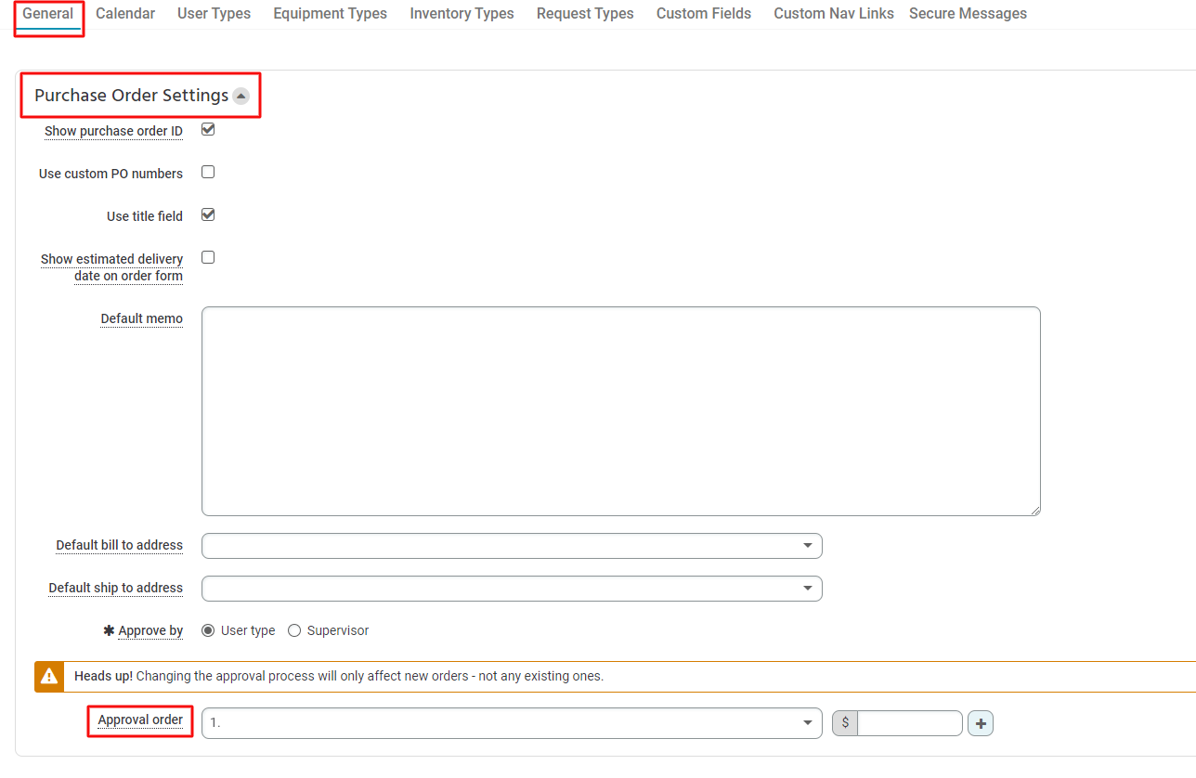Click the dollar sign icon beside amount field
The image size is (1196, 778).
pyautogui.click(x=843, y=722)
